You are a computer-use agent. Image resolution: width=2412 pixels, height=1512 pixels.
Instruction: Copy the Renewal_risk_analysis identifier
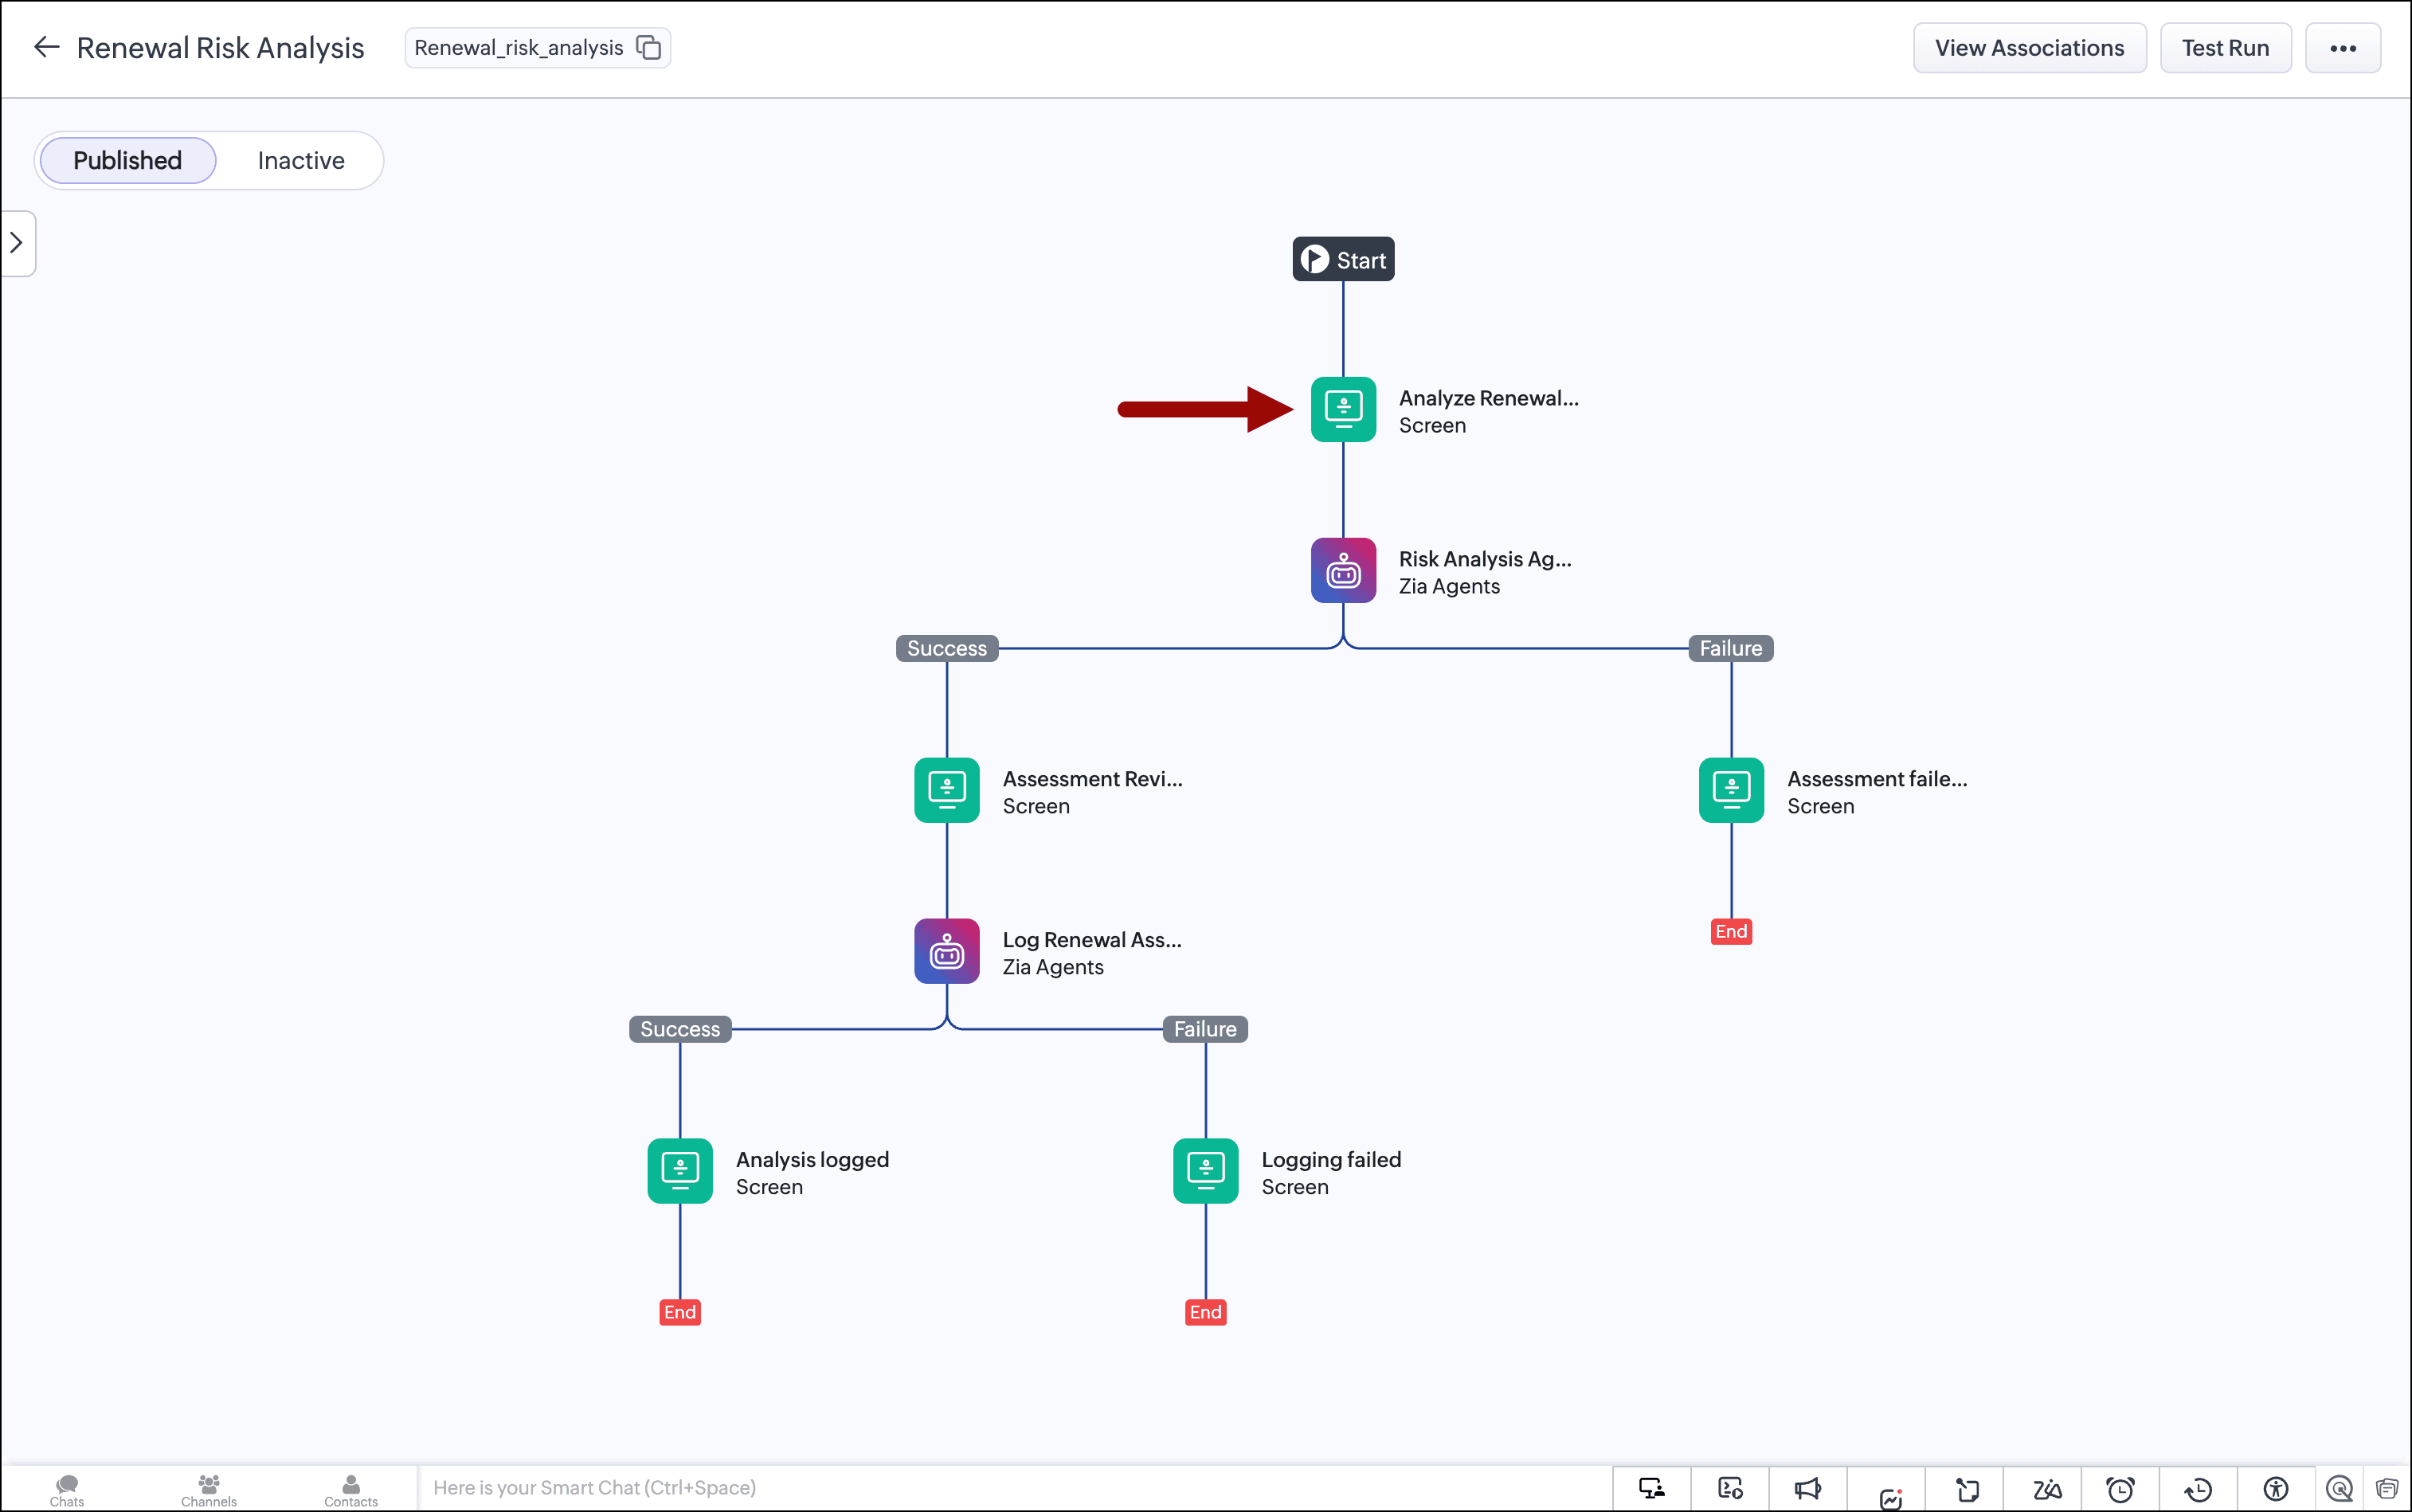[649, 48]
